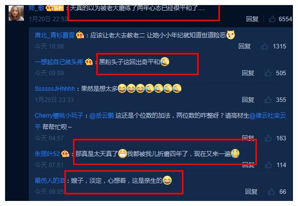Click the crown badge beside 朱丽叶52
The height and width of the screenshot is (206, 298).
65,153
